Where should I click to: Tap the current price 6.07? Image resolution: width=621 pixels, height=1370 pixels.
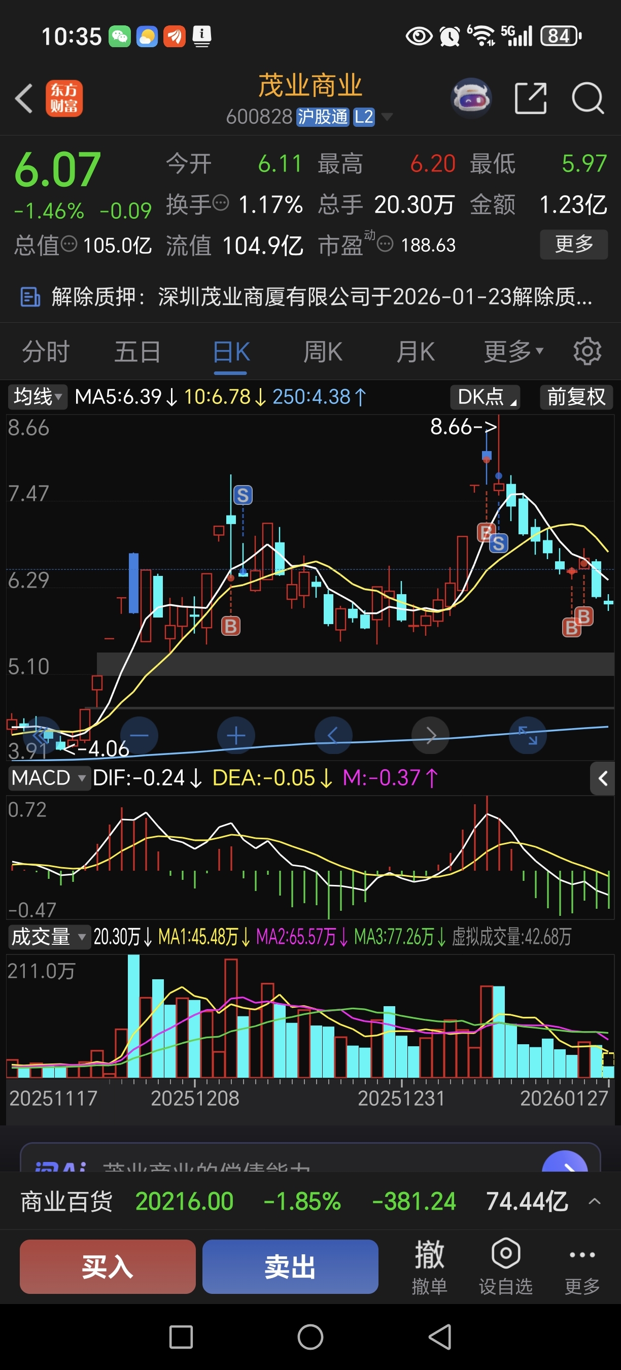coord(57,169)
